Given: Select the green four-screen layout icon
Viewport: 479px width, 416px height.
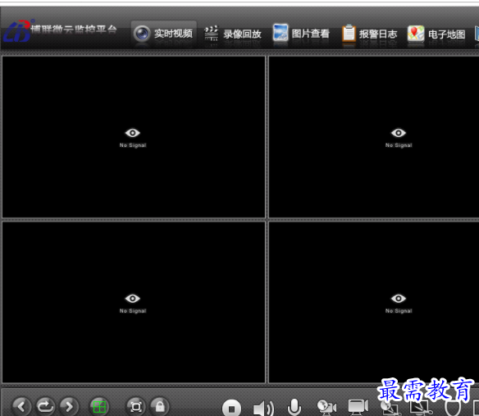Looking at the screenshot, I should coord(99,407).
